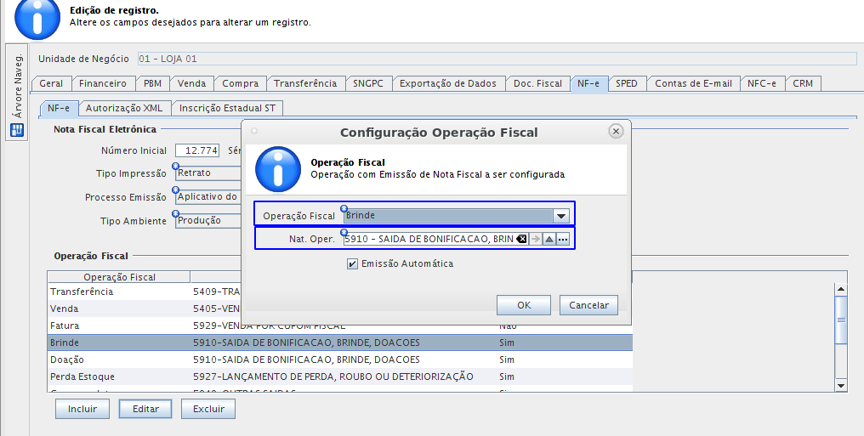Select the Brinde table row
Image resolution: width=864 pixels, height=436 pixels.
[339, 343]
